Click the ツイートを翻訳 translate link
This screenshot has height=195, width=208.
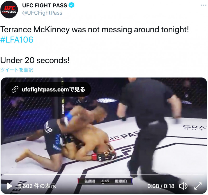(17, 70)
